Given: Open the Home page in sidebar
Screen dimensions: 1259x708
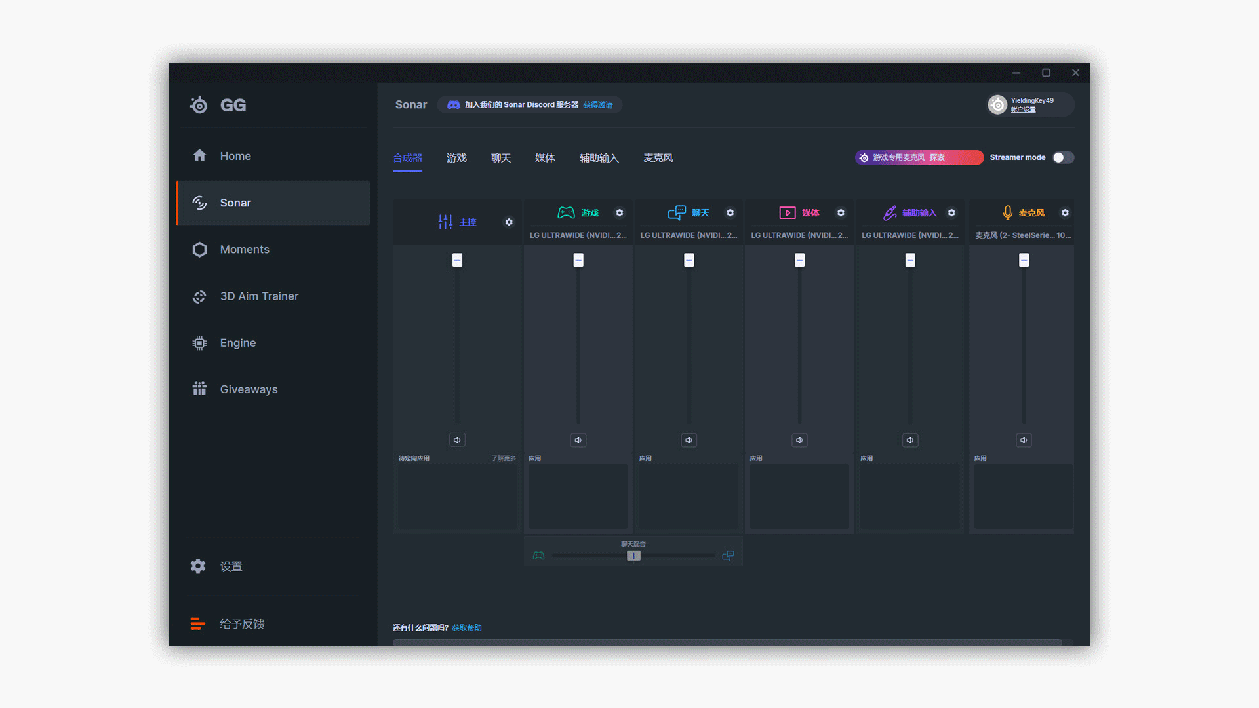Looking at the screenshot, I should [273, 156].
